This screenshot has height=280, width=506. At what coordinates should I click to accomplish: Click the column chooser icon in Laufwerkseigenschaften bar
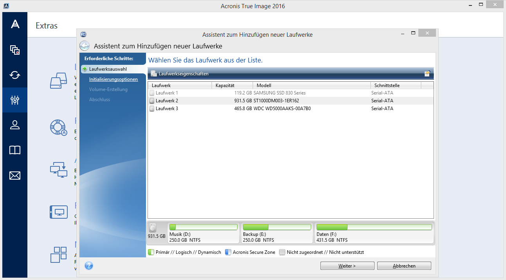pos(427,73)
